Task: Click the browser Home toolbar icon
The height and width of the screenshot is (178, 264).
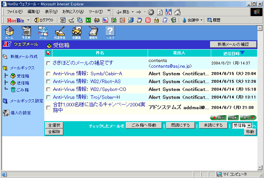Action: tap(177, 12)
